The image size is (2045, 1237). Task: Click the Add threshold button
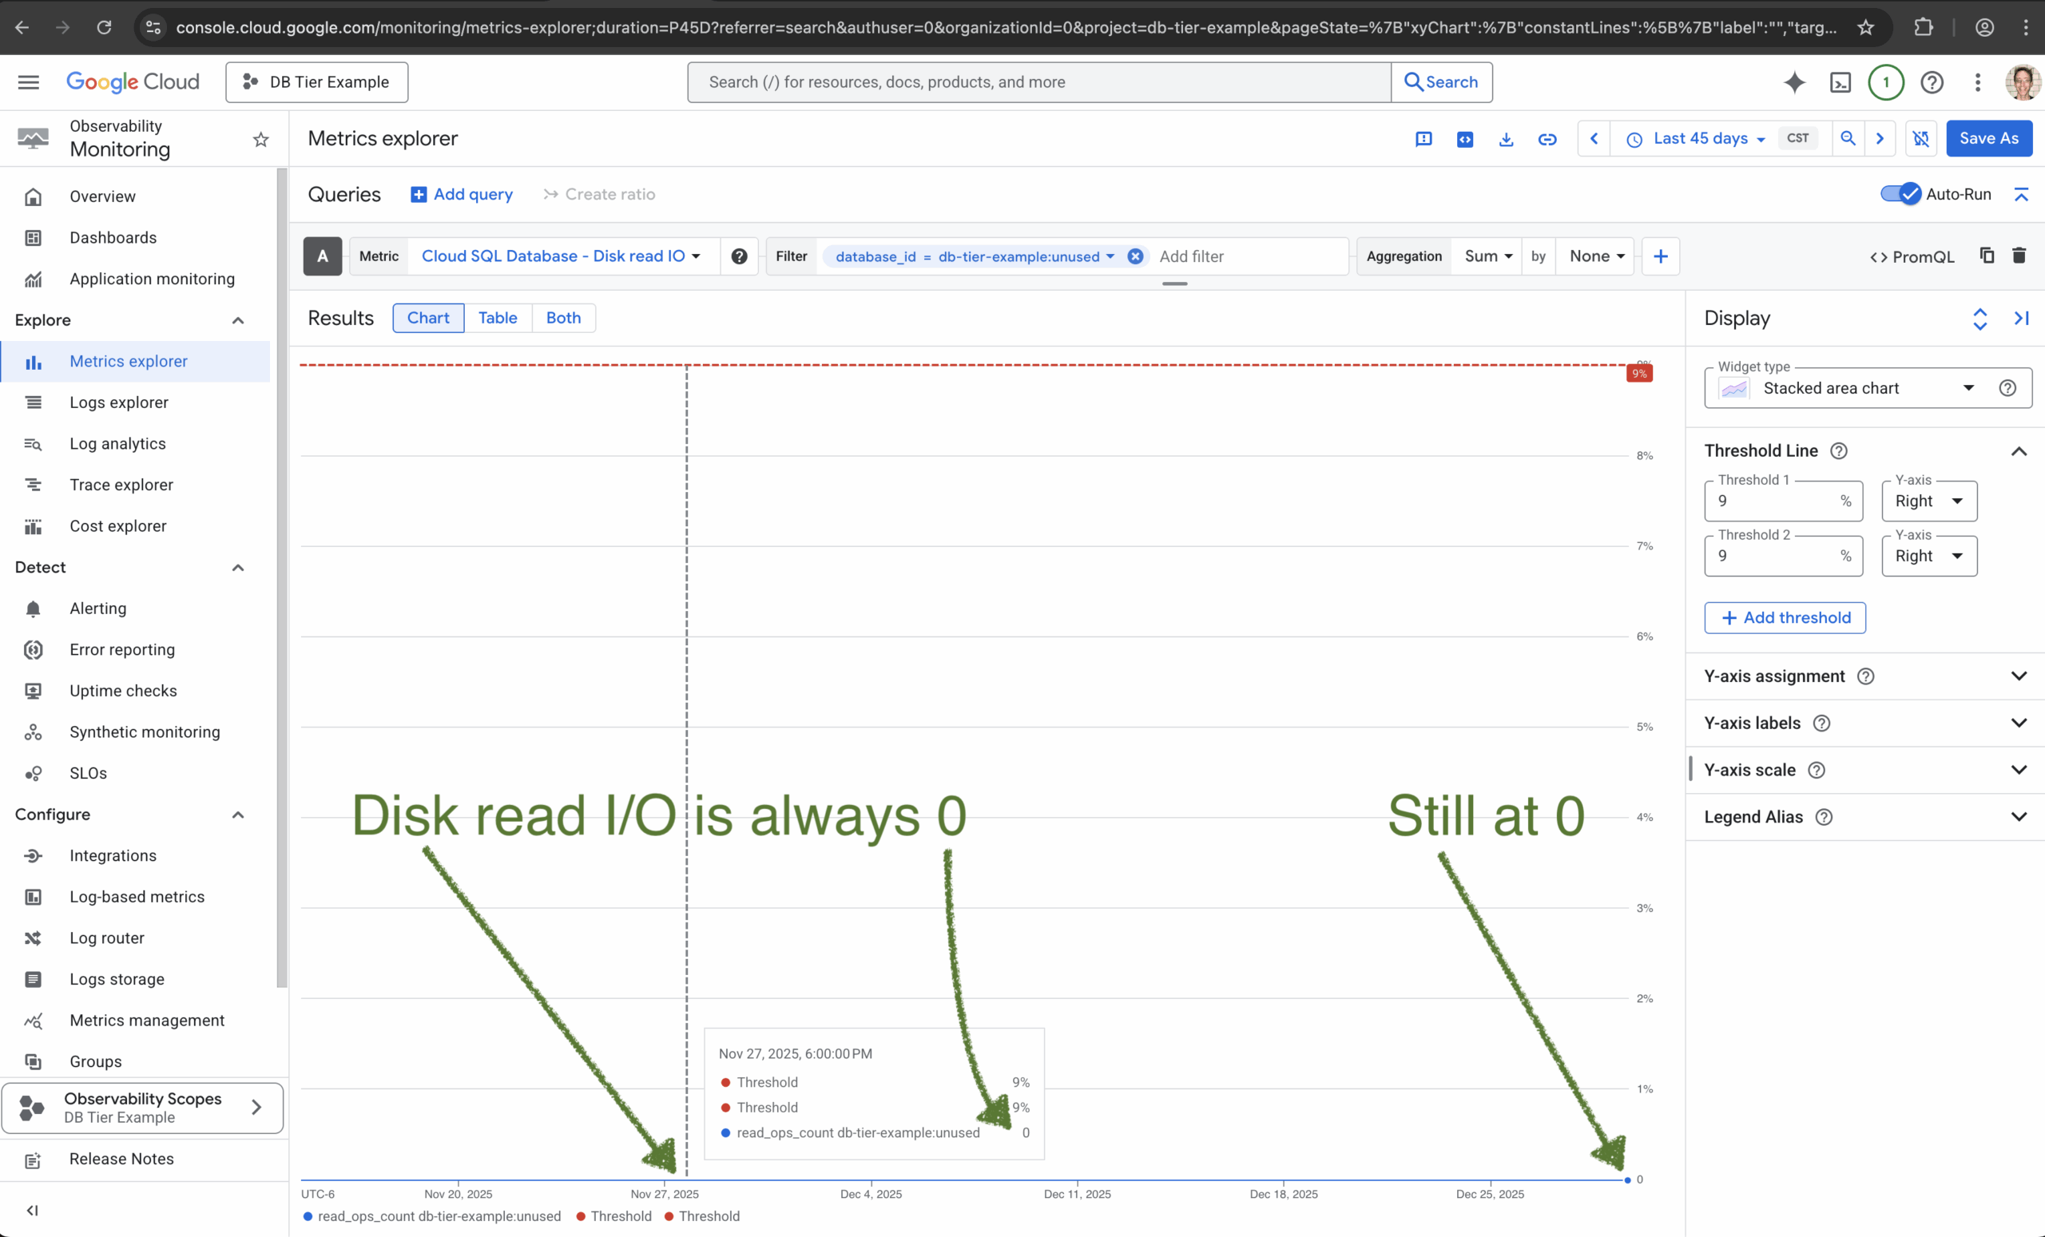point(1785,617)
